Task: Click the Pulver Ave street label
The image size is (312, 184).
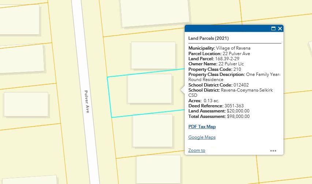Action: [87, 101]
